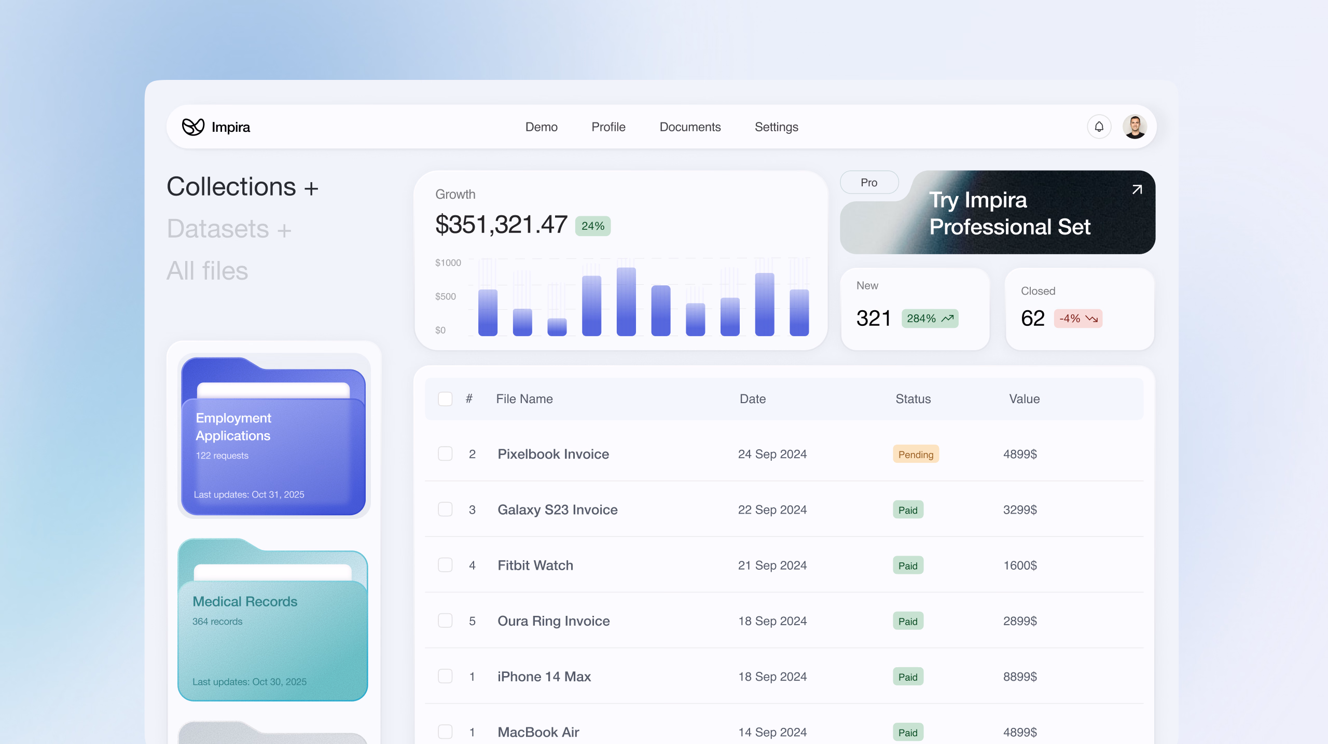The image size is (1328, 744).
Task: Check the Oura Ring Invoice row checkbox
Action: (x=445, y=621)
